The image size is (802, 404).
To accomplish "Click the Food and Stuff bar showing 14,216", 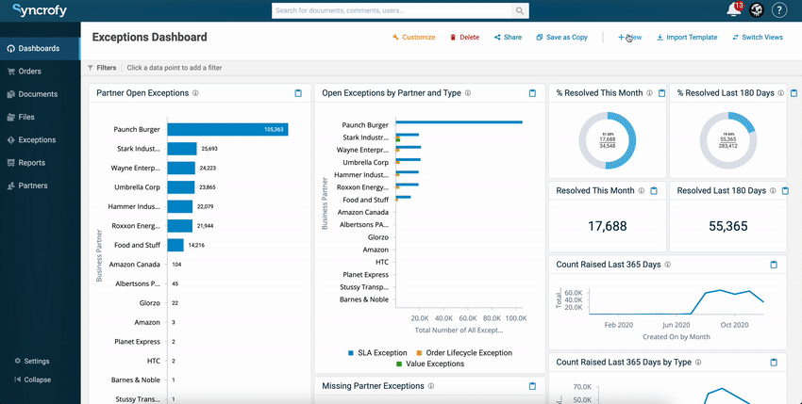I will [175, 245].
